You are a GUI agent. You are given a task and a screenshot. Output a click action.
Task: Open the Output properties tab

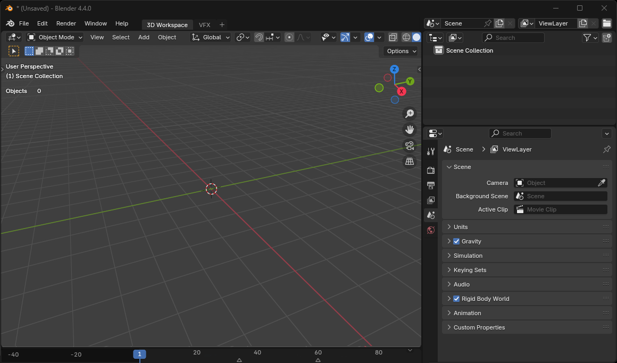pyautogui.click(x=431, y=185)
